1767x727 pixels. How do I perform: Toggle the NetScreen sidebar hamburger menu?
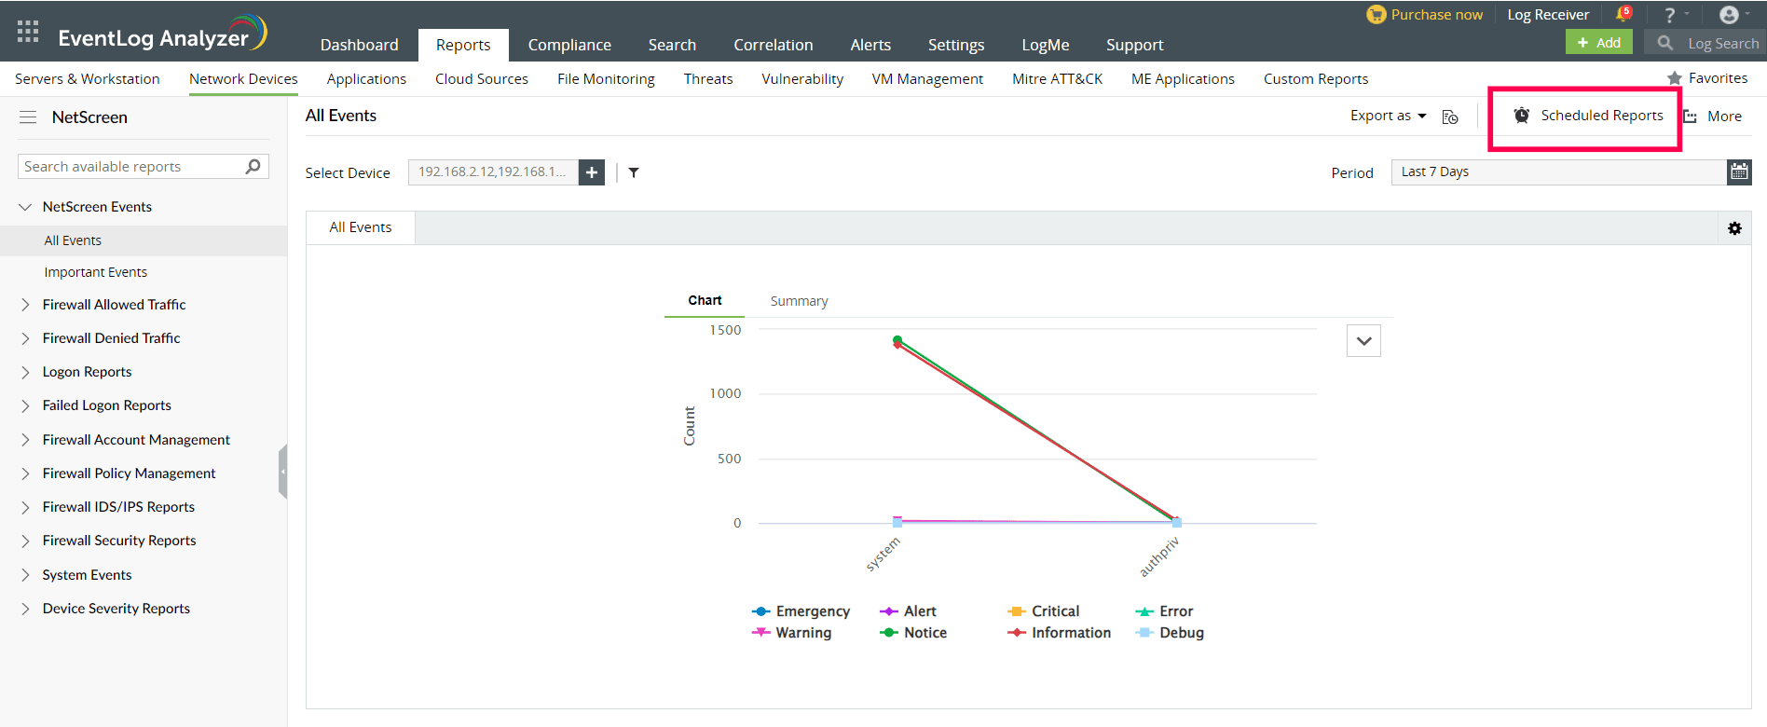pos(28,117)
